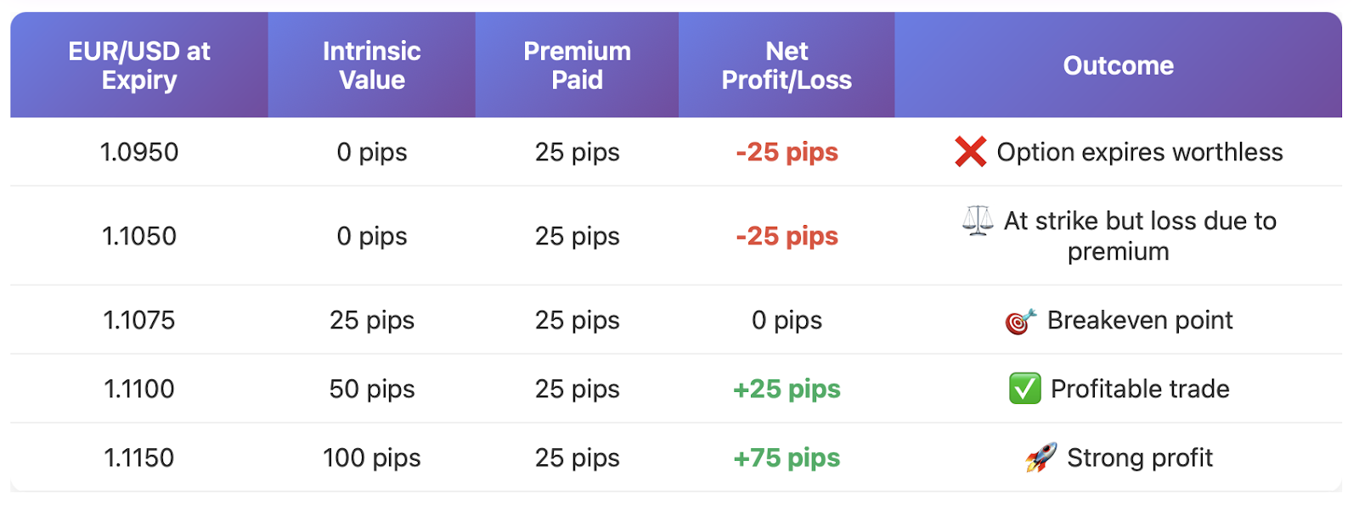The width and height of the screenshot is (1359, 505).
Task: Select the Intrinsic Value column header
Action: pyautogui.click(x=372, y=65)
